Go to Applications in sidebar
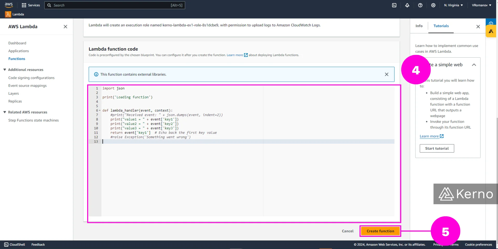This screenshot has width=498, height=249. pyautogui.click(x=18, y=51)
